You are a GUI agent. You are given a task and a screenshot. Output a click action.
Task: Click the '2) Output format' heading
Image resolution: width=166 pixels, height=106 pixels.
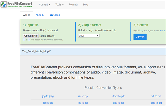90,25
